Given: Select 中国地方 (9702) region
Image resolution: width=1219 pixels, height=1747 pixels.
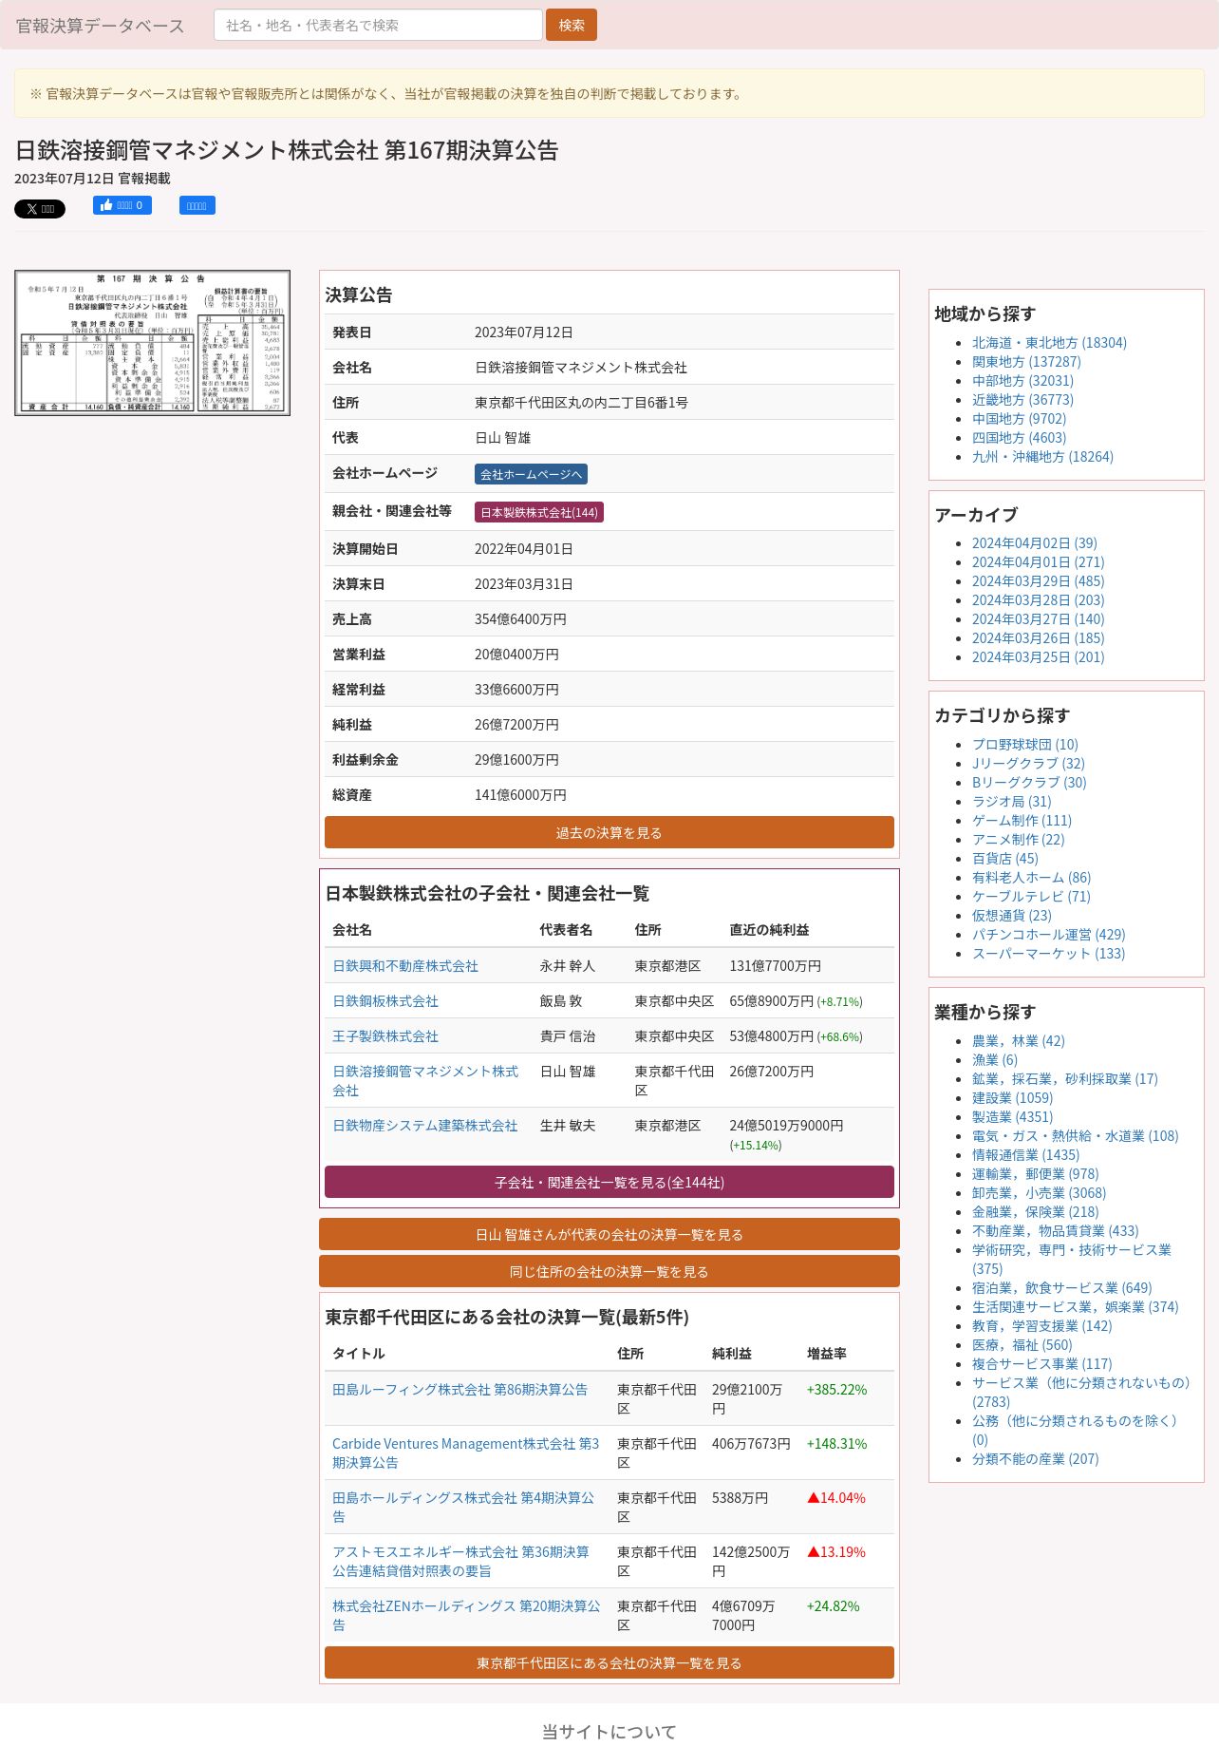Looking at the screenshot, I should point(1019,419).
